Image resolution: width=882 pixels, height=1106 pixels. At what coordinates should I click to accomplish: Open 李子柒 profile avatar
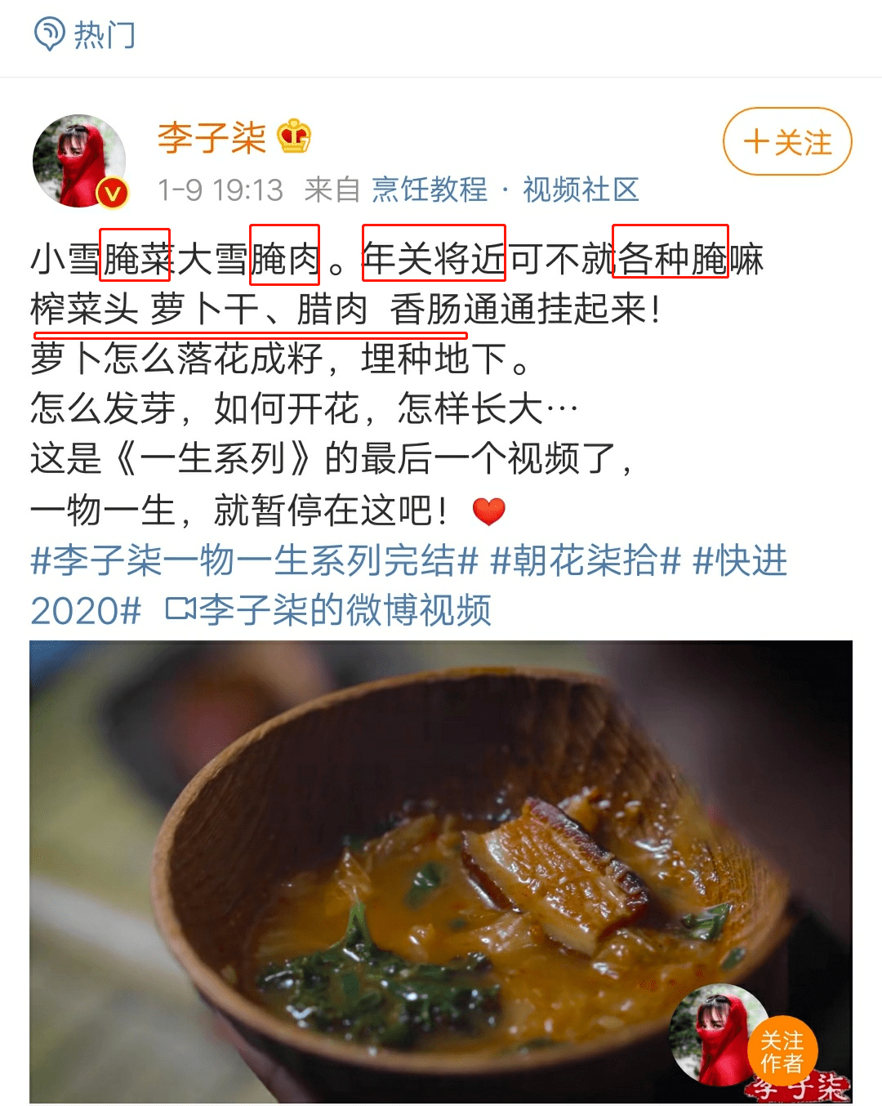point(79,160)
